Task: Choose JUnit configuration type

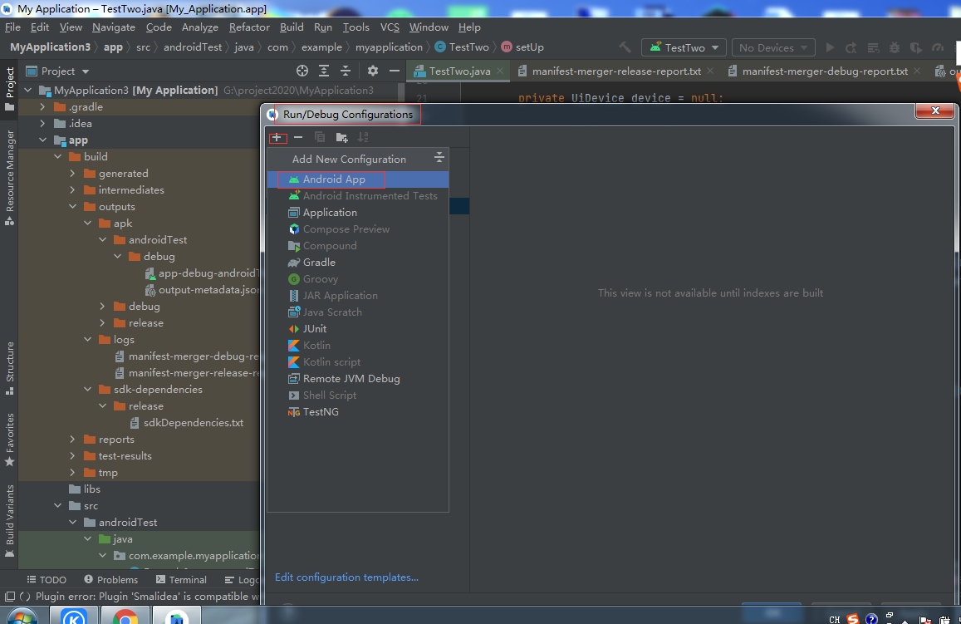Action: (358, 328)
